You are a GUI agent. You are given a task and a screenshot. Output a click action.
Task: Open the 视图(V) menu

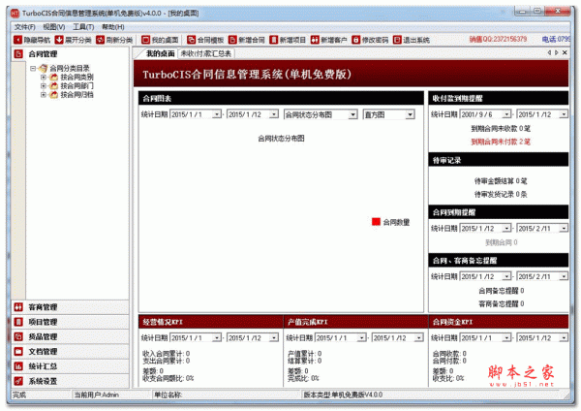pyautogui.click(x=53, y=27)
